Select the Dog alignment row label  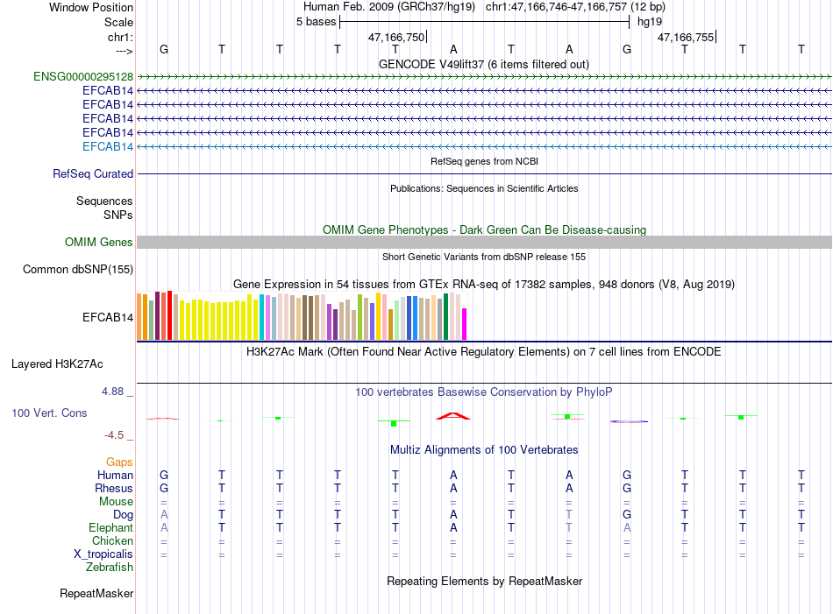[x=124, y=514]
